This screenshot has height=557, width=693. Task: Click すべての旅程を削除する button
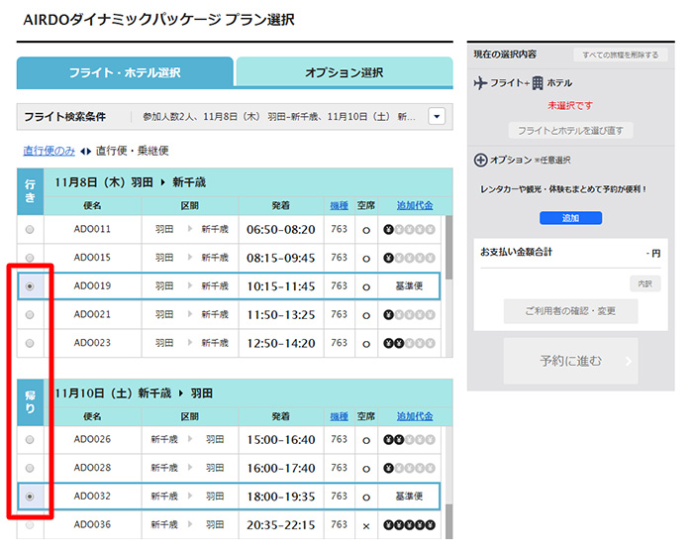pos(620,55)
